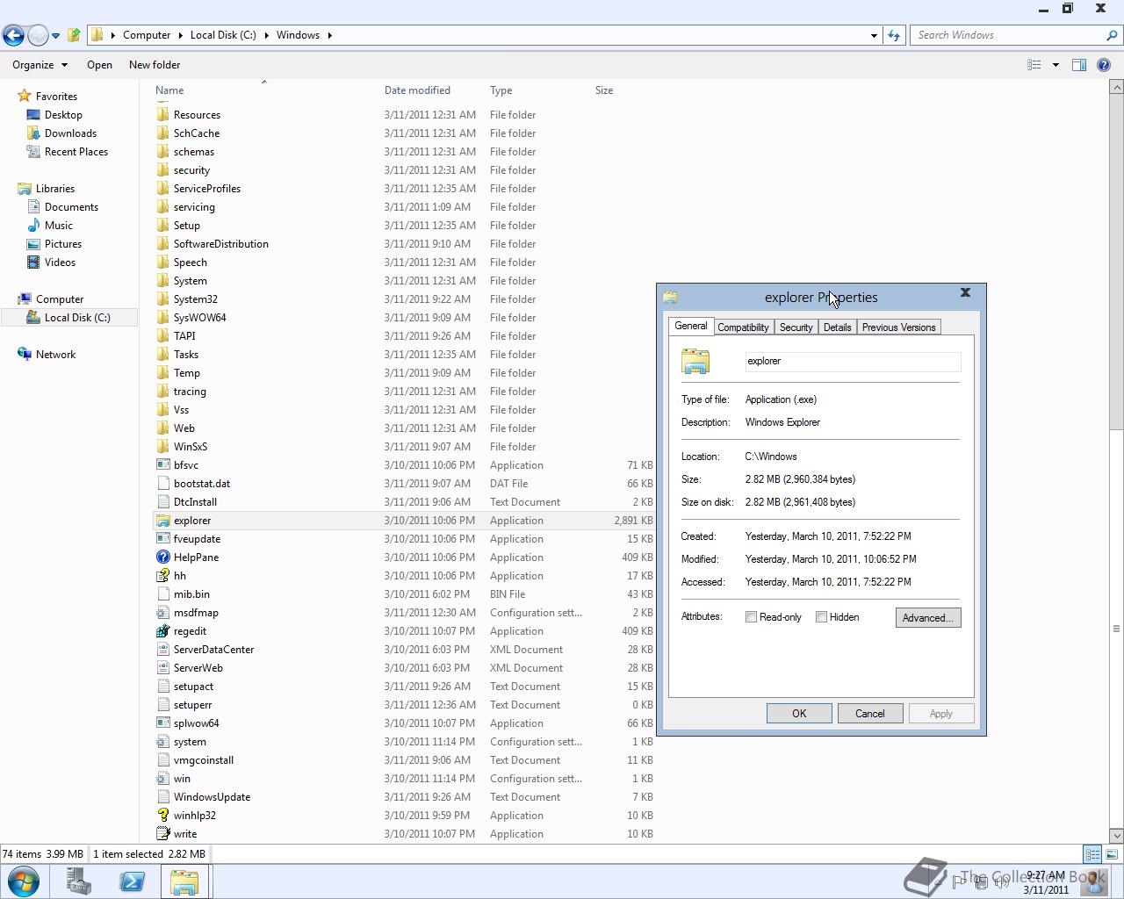Close the explorer Properties dialog
The width and height of the screenshot is (1124, 899).
point(965,292)
